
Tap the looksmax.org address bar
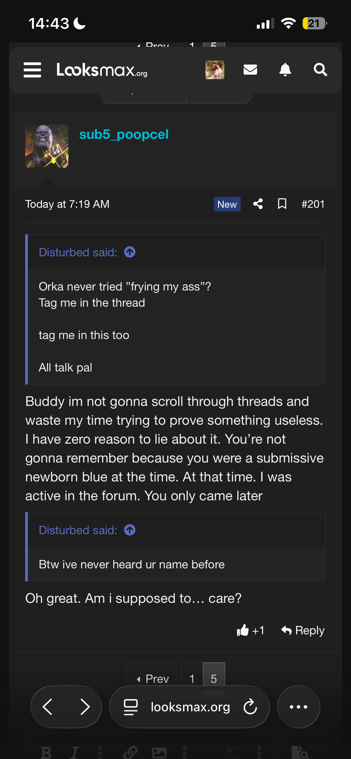(190, 707)
